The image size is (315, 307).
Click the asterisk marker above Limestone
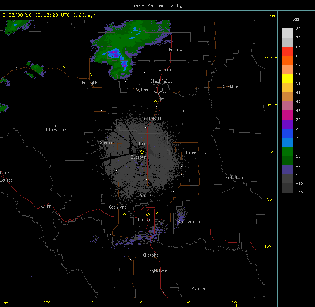[56, 126]
